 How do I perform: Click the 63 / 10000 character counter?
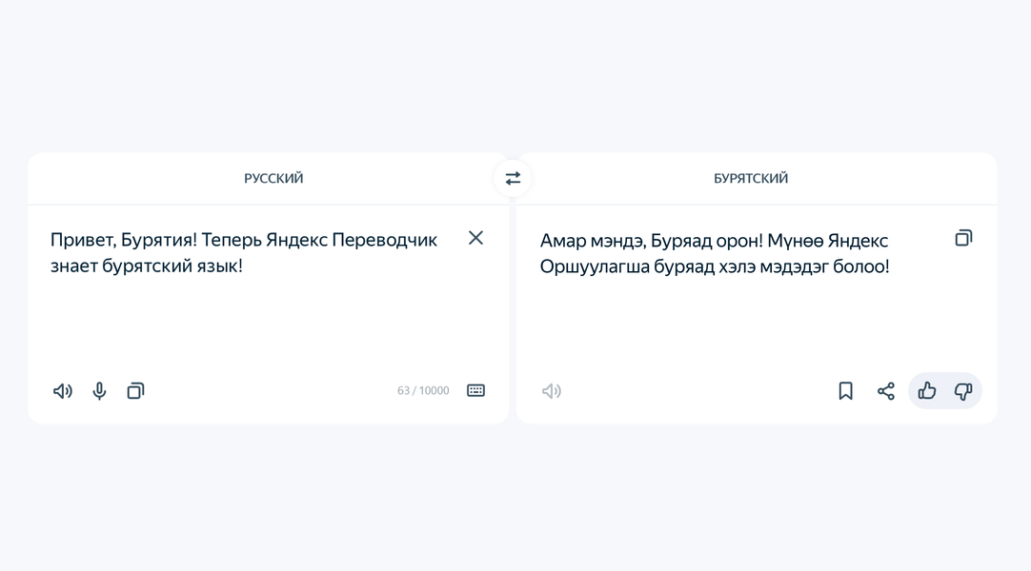(423, 391)
